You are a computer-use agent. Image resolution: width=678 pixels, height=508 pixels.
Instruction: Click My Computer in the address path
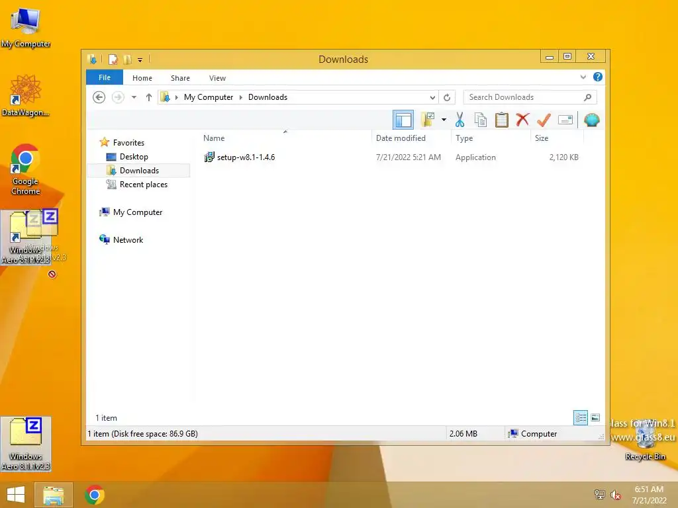(209, 97)
